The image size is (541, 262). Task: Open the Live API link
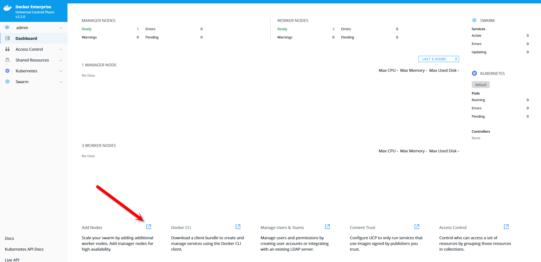click(x=12, y=260)
